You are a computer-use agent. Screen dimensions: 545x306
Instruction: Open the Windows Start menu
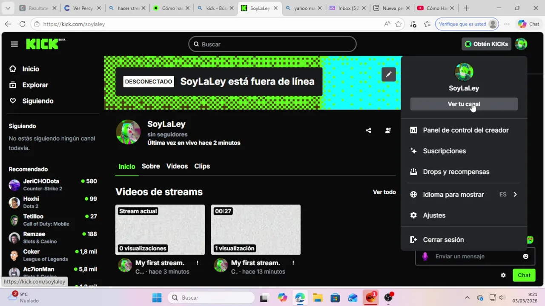click(x=157, y=297)
